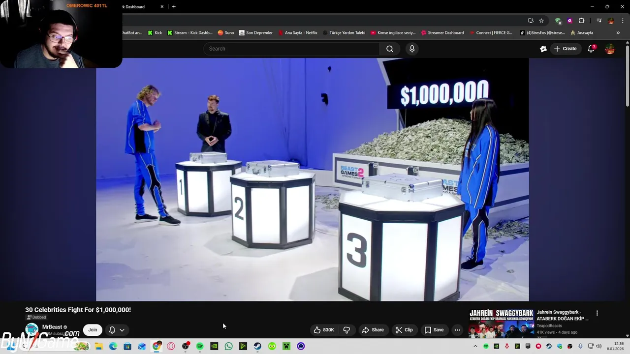Click into the YouTube Search field
Screen dimensions: 630x354
point(291,49)
